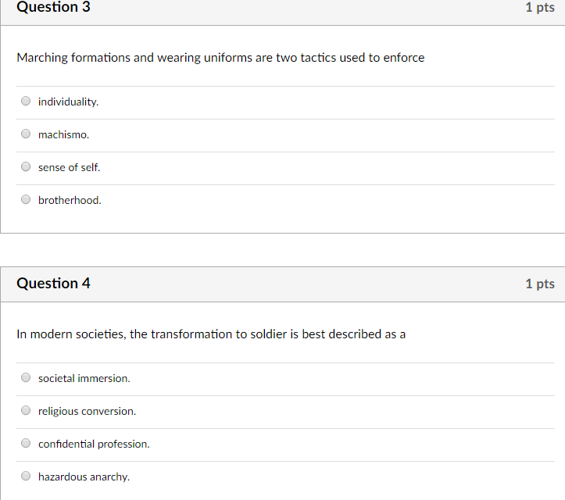Click the marching formations question text
The width and height of the screenshot is (565, 500).
[220, 58]
